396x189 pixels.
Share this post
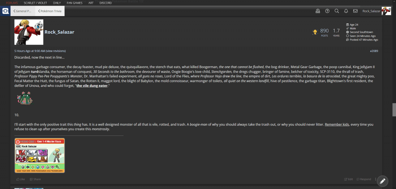35,179
